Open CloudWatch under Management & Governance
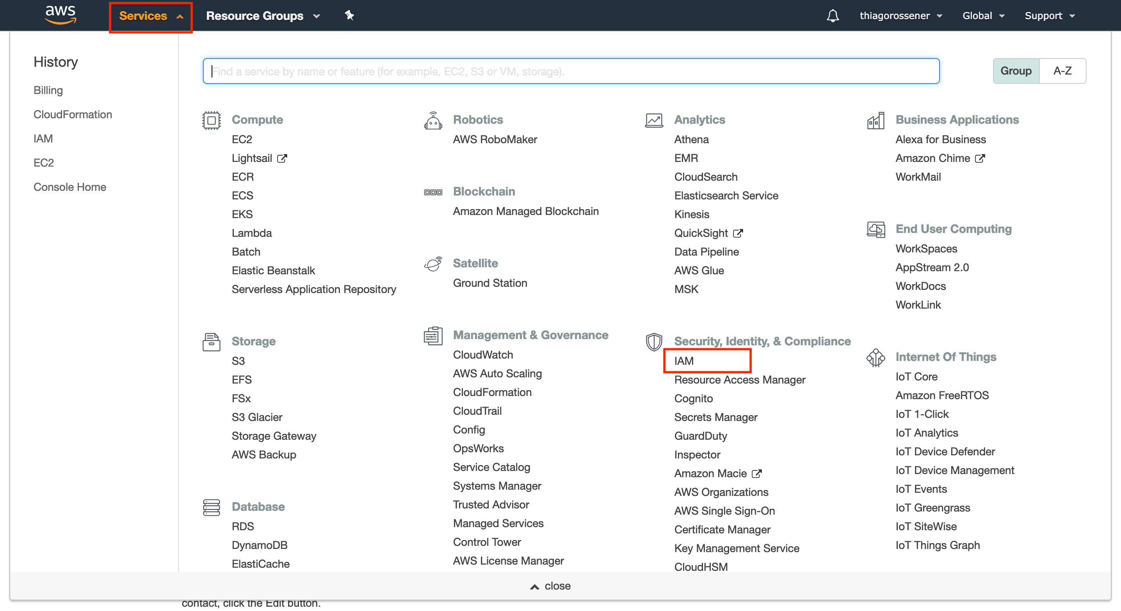 pyautogui.click(x=483, y=355)
